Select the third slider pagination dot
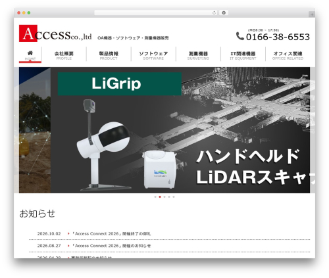This screenshot has height=278, width=329. pos(164,197)
